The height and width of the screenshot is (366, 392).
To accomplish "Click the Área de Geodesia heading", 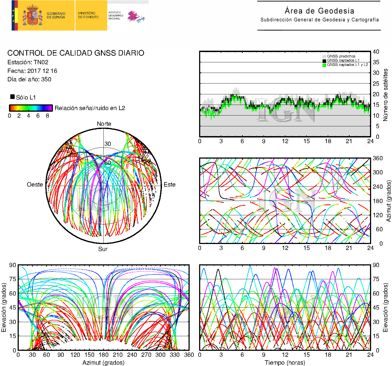I will [319, 11].
